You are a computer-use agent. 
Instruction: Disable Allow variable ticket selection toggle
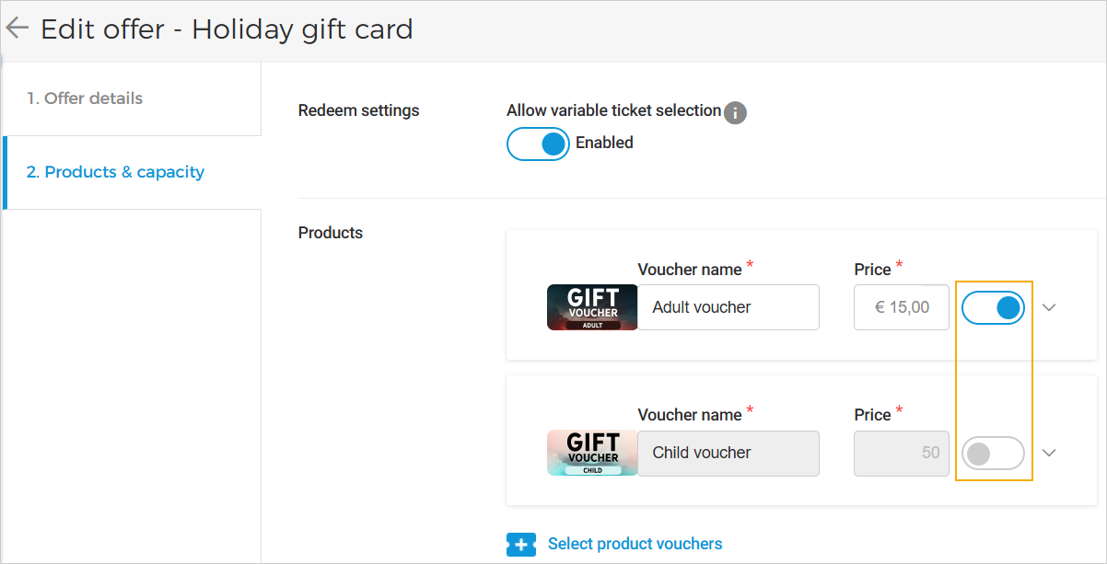(538, 144)
